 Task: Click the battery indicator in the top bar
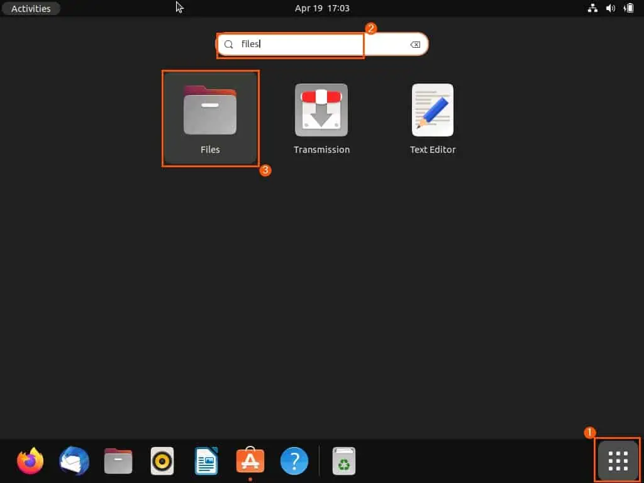coord(628,9)
